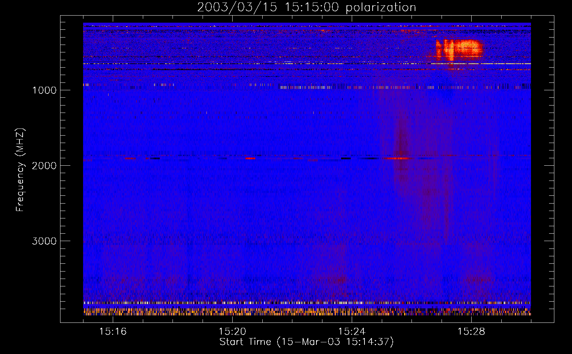Click the 15:24 time tick label
572x354 pixels.
pyautogui.click(x=352, y=332)
